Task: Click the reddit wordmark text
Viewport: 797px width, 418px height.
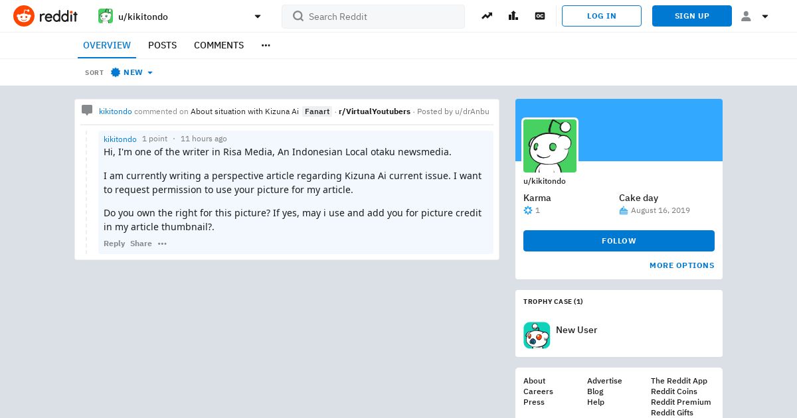Action: (x=58, y=16)
